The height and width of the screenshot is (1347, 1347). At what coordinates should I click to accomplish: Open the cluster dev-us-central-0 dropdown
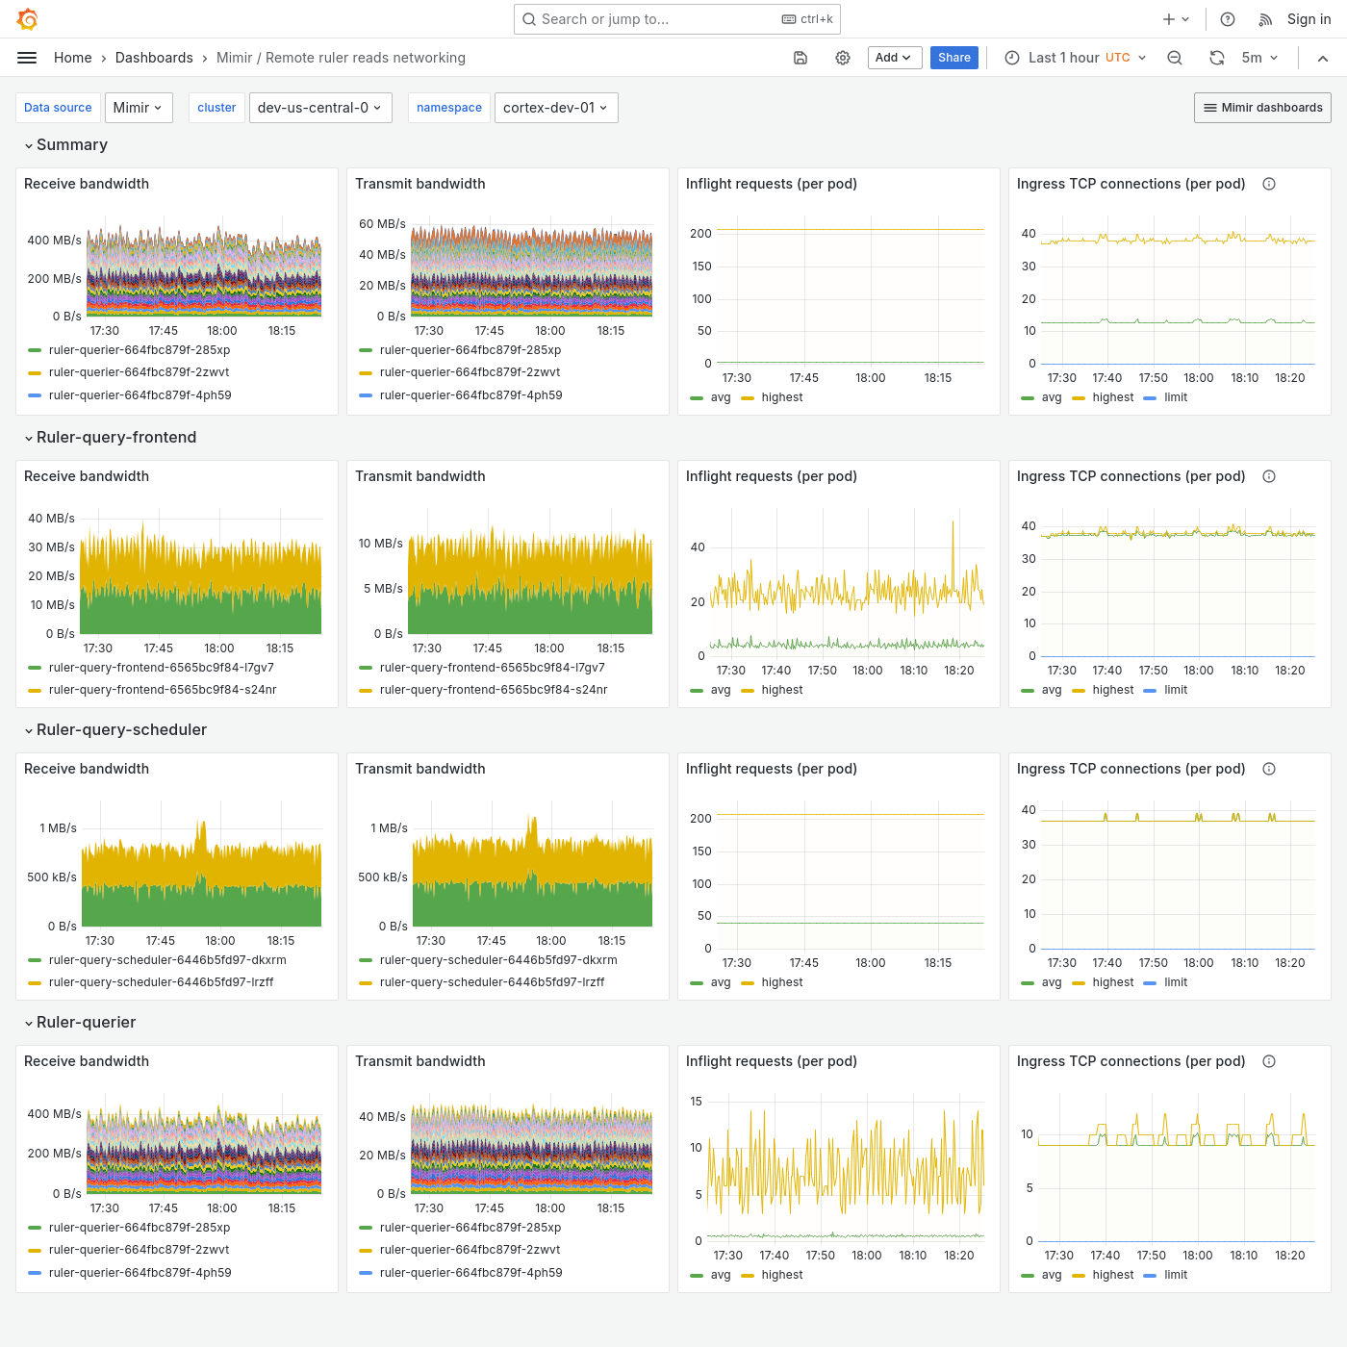coord(320,107)
